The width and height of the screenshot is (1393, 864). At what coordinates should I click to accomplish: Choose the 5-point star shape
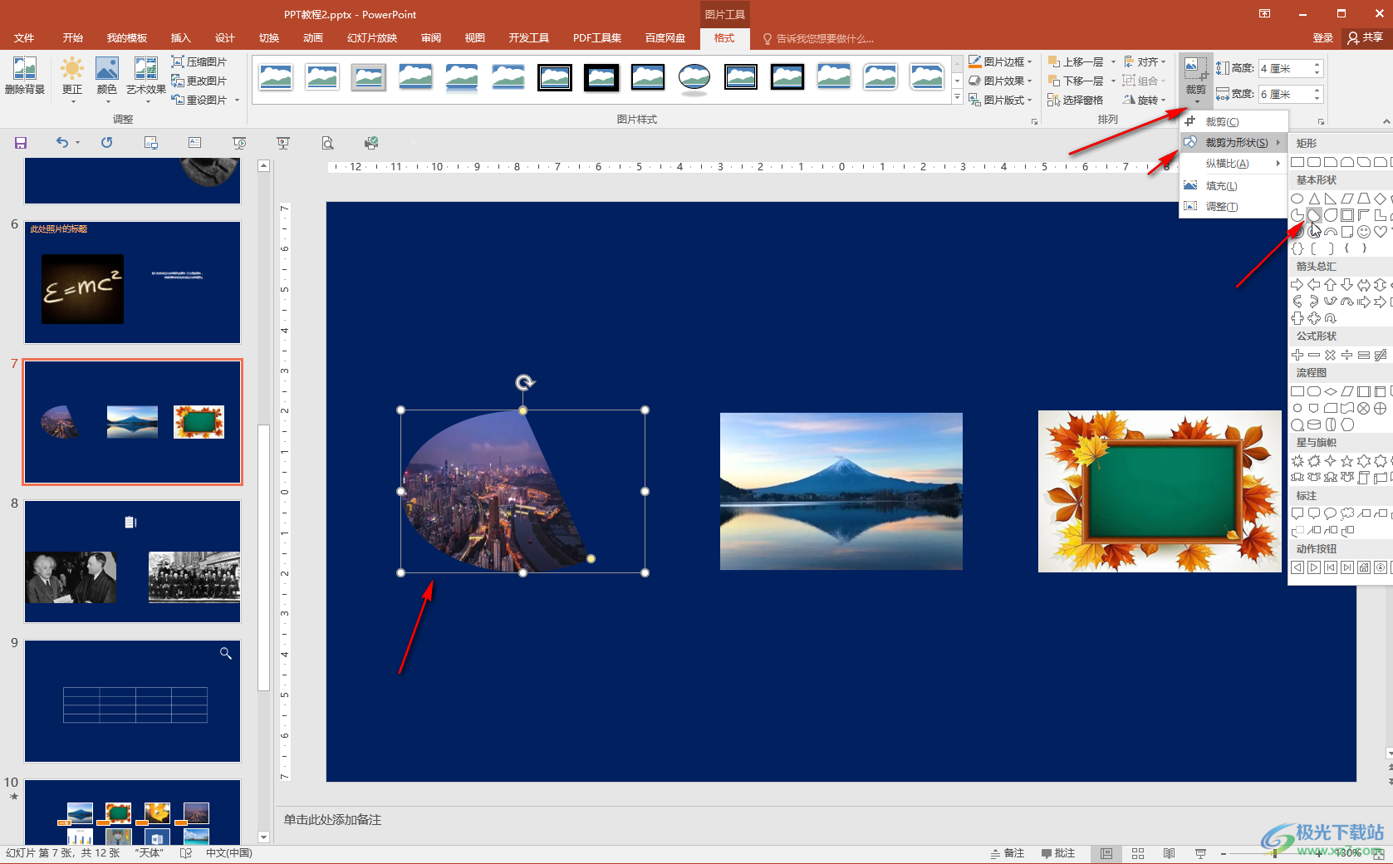pyautogui.click(x=1347, y=461)
